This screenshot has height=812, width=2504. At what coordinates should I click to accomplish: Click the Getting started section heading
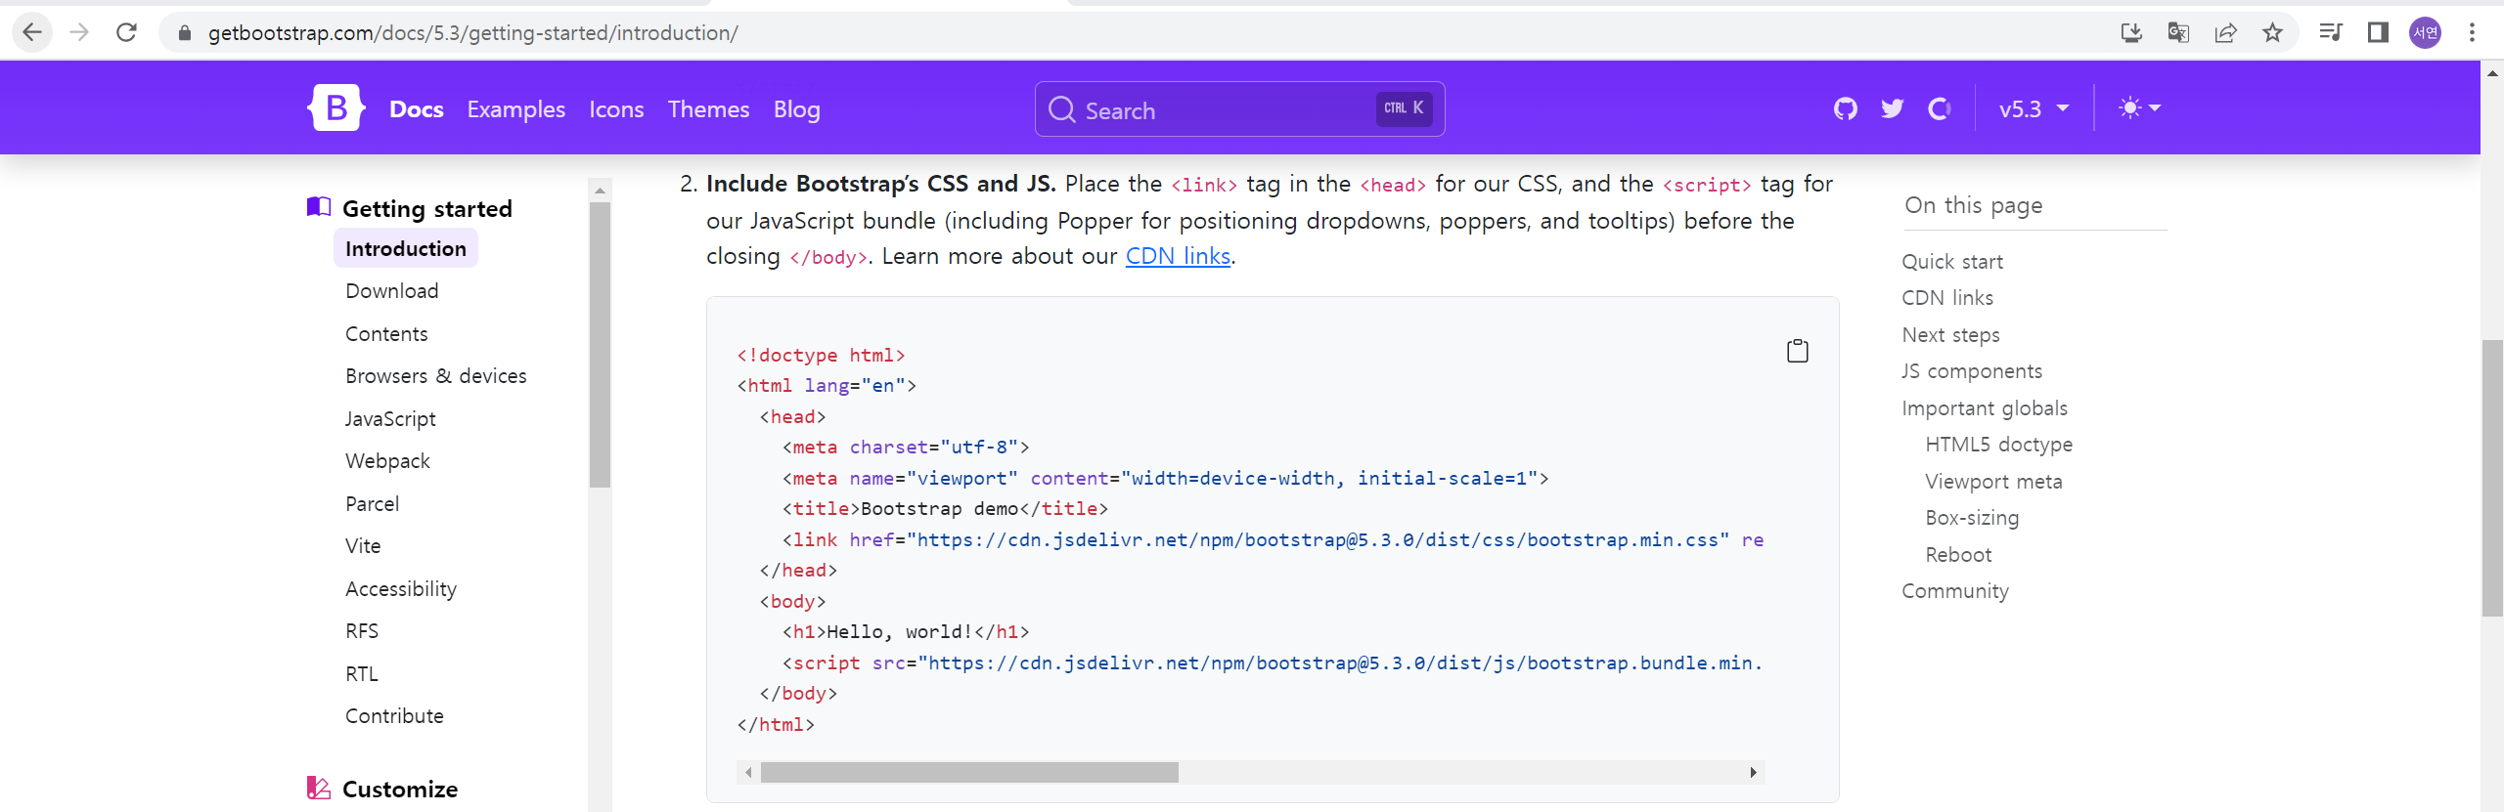pyautogui.click(x=427, y=209)
